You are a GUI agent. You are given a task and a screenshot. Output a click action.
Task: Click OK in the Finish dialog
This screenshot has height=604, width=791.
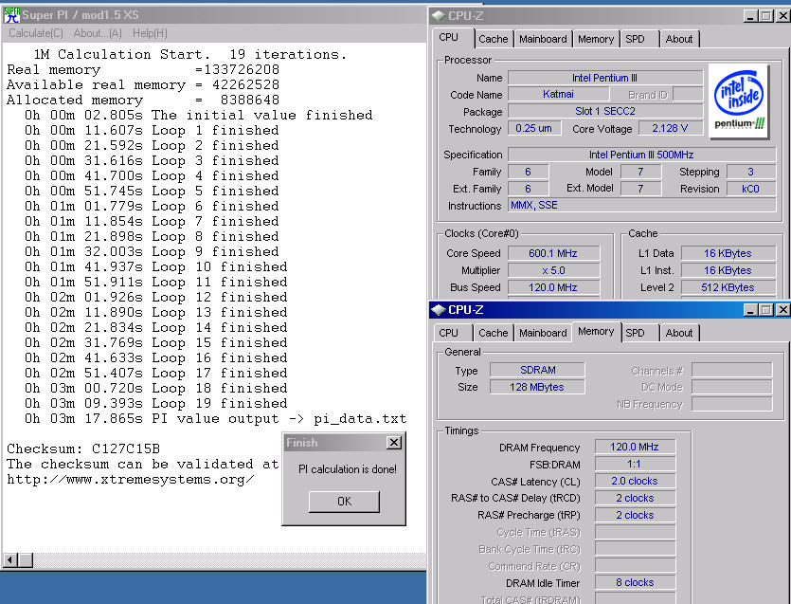coord(344,501)
